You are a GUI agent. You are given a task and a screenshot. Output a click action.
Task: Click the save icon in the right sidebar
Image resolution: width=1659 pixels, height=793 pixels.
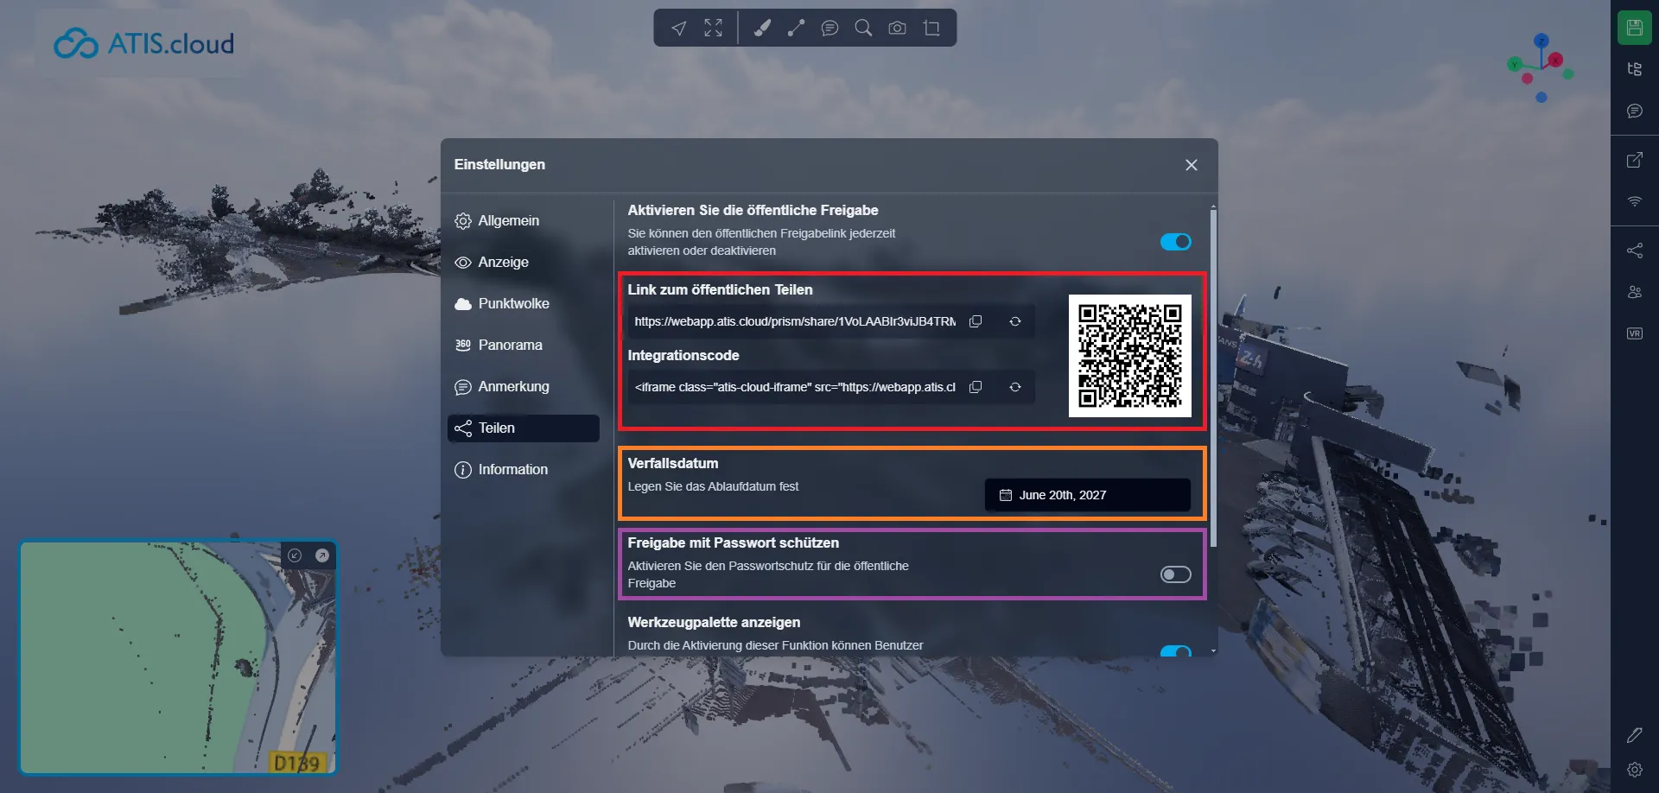pos(1634,28)
